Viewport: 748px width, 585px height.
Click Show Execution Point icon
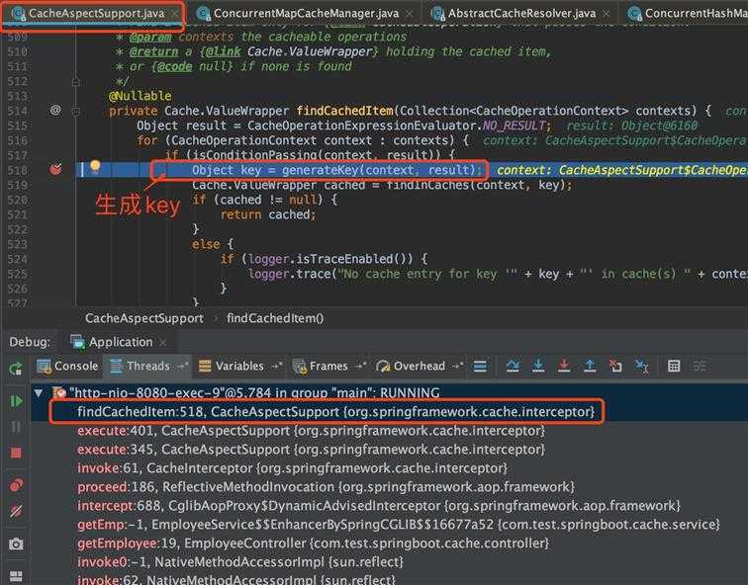point(480,366)
